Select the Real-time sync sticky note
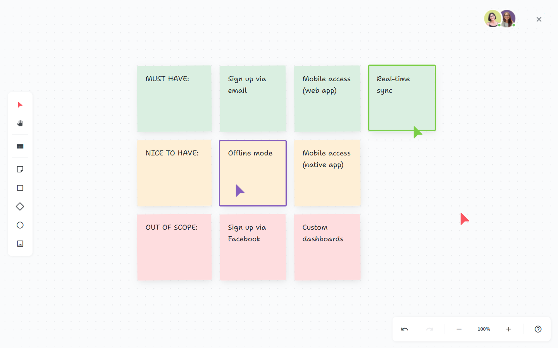The height and width of the screenshot is (348, 558). click(402, 98)
